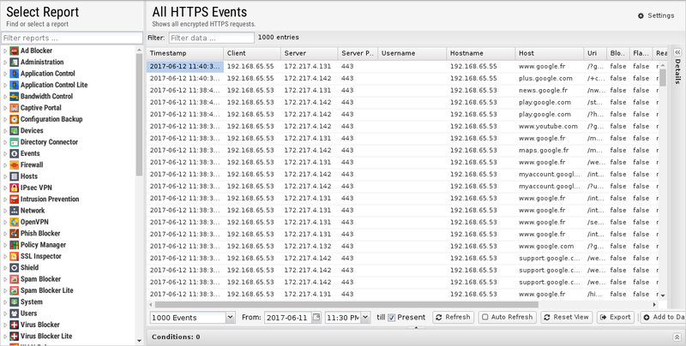Uncheck the Present checkbox
This screenshot has height=346, width=686.
pyautogui.click(x=392, y=317)
